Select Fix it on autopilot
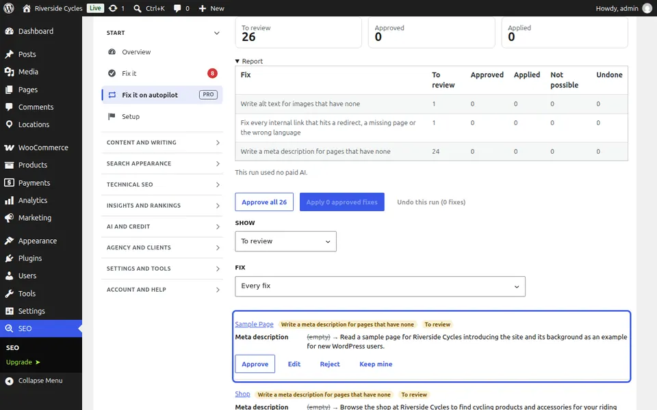657x410 pixels. coord(162,95)
